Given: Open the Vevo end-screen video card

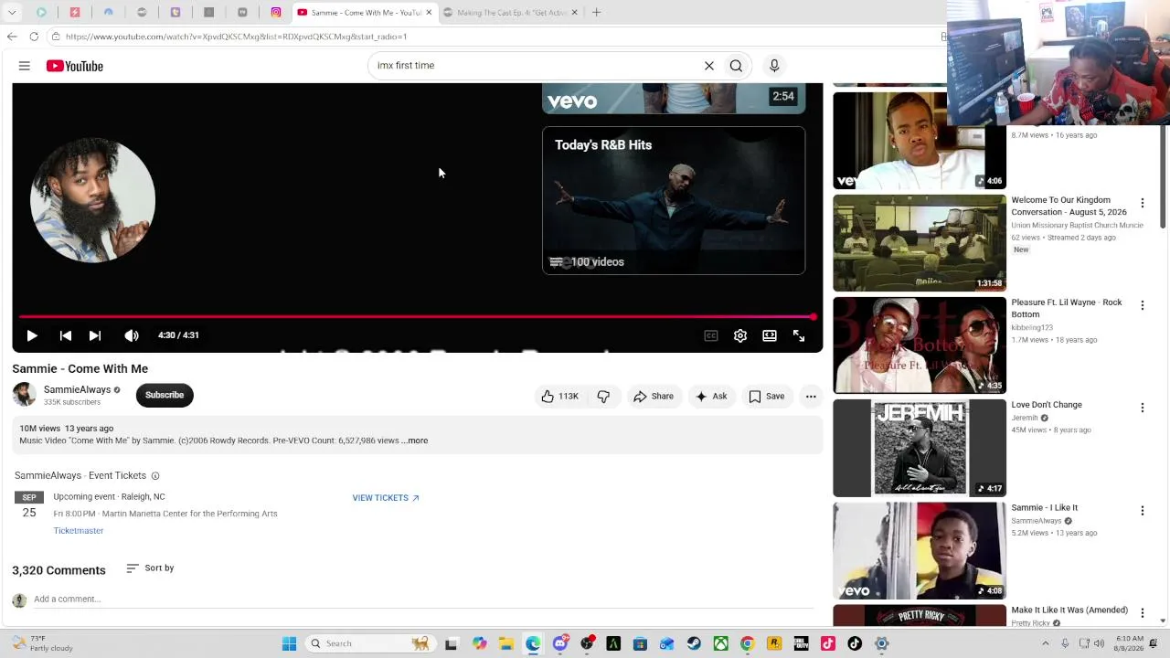Looking at the screenshot, I should (674, 99).
